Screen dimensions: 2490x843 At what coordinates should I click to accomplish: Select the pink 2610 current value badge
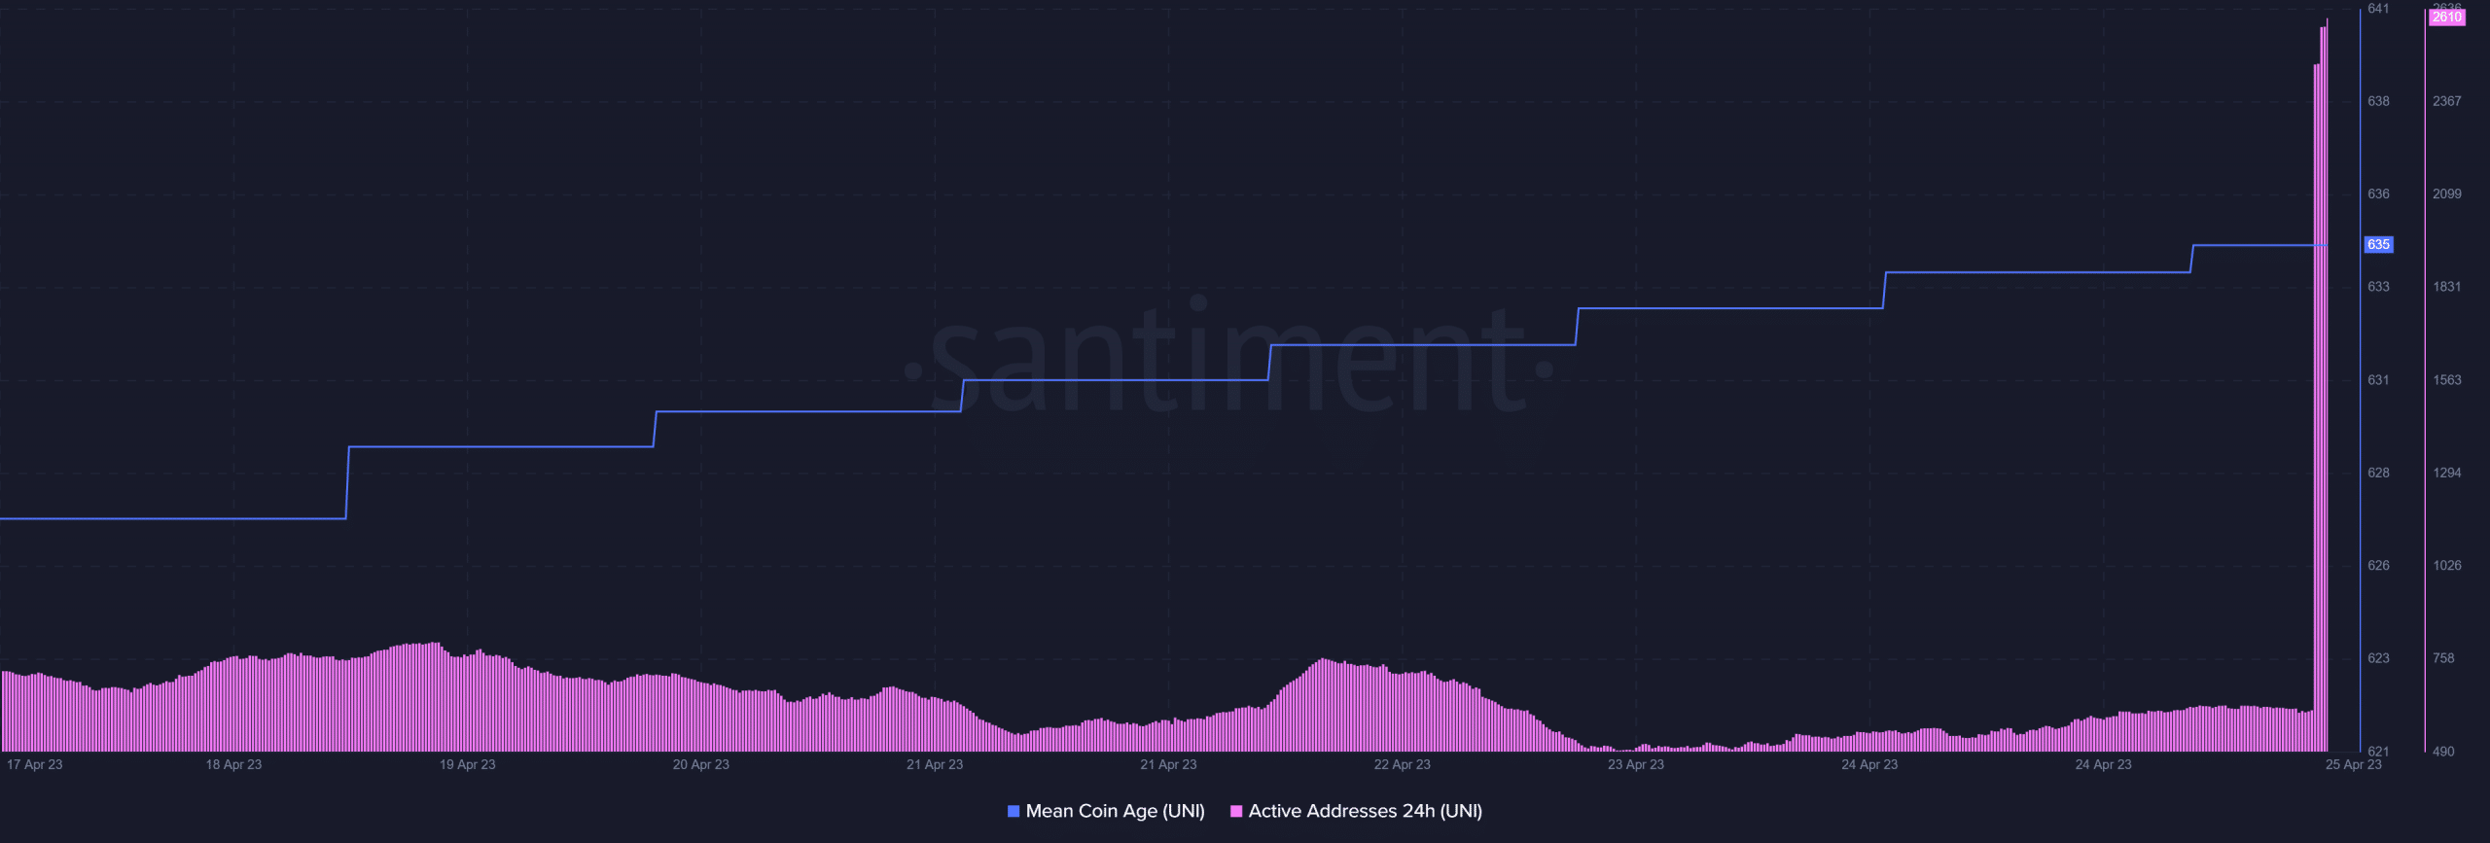(x=2447, y=18)
